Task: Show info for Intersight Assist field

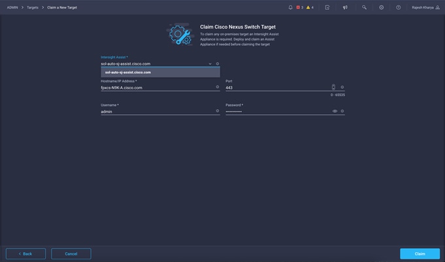Action: 218,64
